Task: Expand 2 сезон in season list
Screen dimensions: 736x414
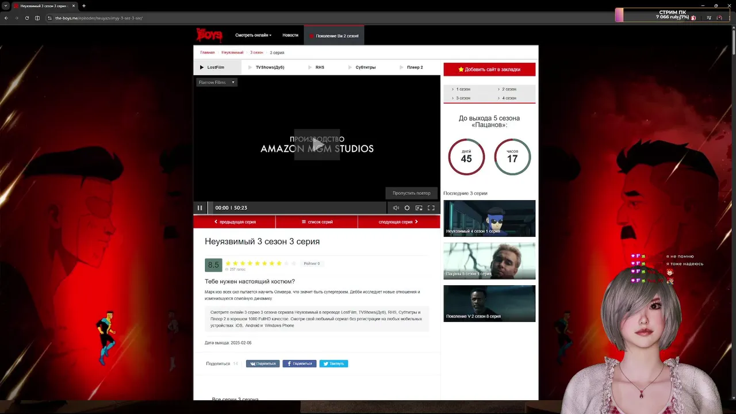Action: coord(509,89)
